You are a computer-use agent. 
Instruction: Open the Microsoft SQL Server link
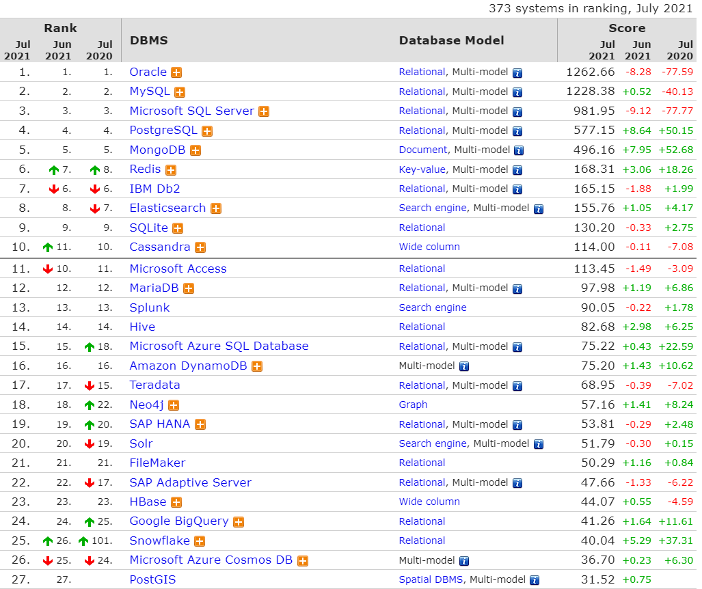point(191,111)
